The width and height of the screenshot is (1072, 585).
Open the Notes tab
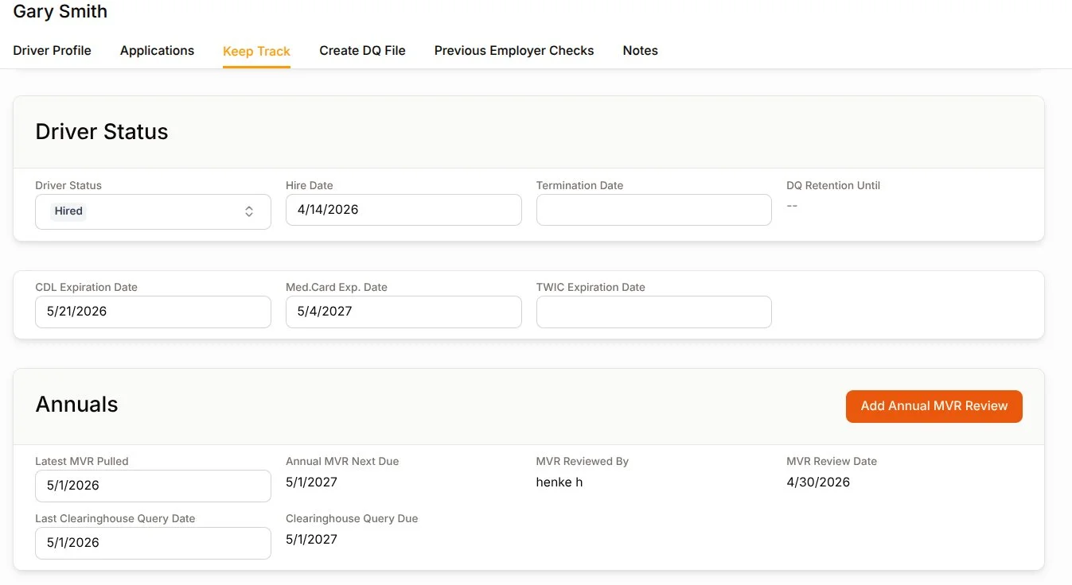coord(640,50)
